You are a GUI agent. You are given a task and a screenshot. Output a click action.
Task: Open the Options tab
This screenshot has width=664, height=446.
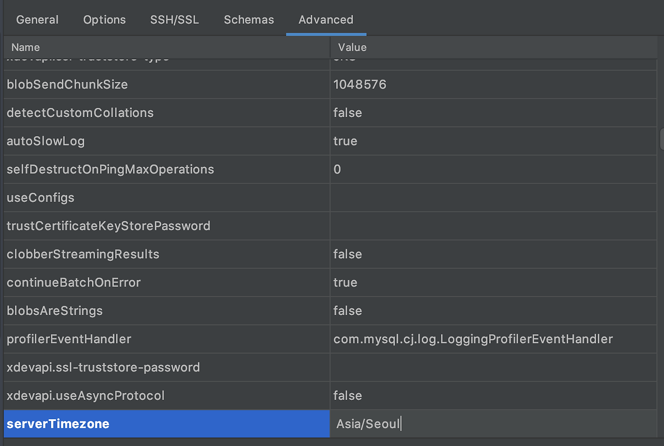pyautogui.click(x=104, y=20)
